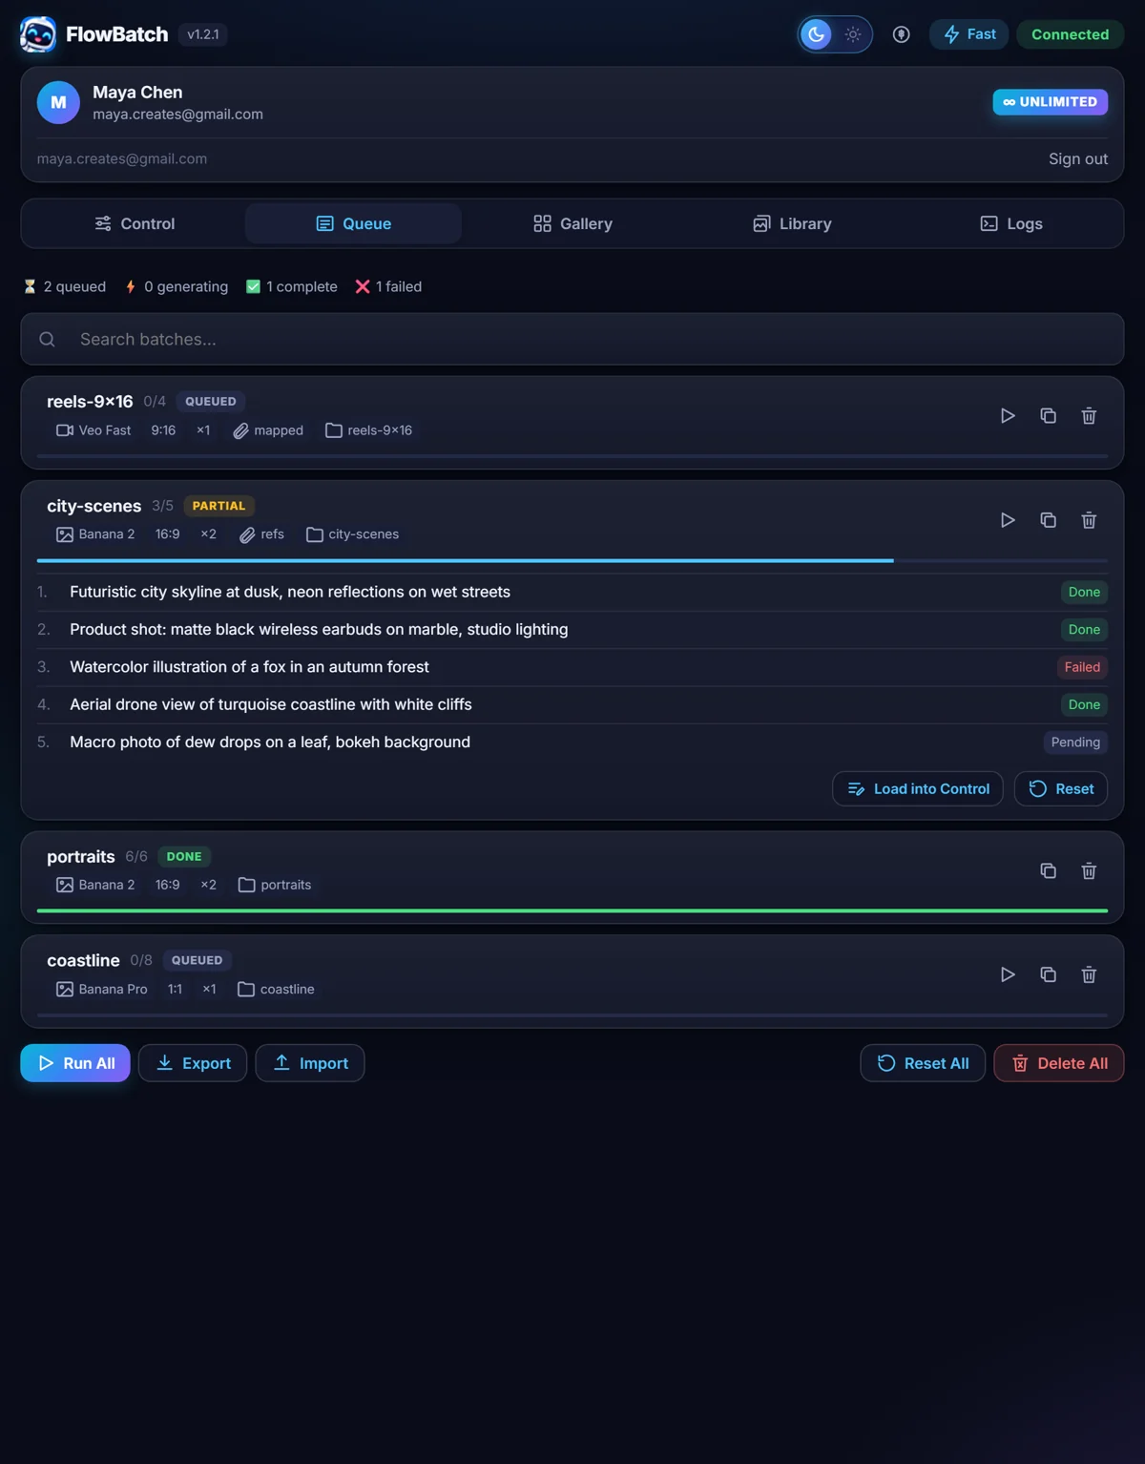This screenshot has width=1145, height=1464.
Task: Switch to light mode sun icon
Action: 853,34
